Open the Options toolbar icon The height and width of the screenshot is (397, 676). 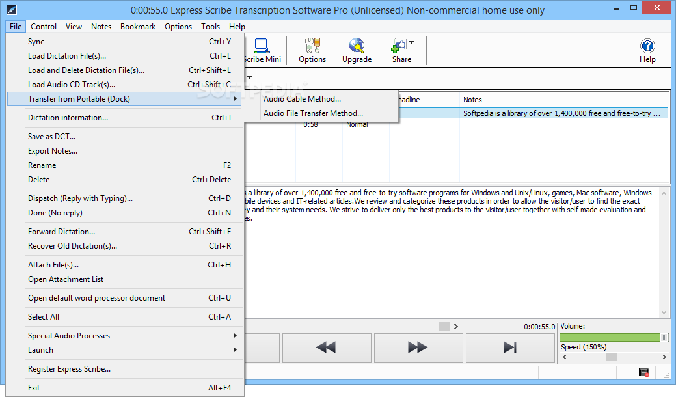click(312, 51)
